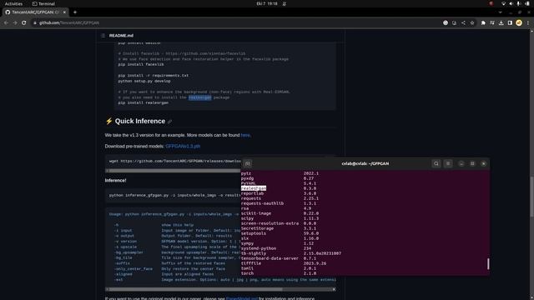This screenshot has width=534, height=300.
Task: Click the Inference! bold label
Action: [115, 180]
